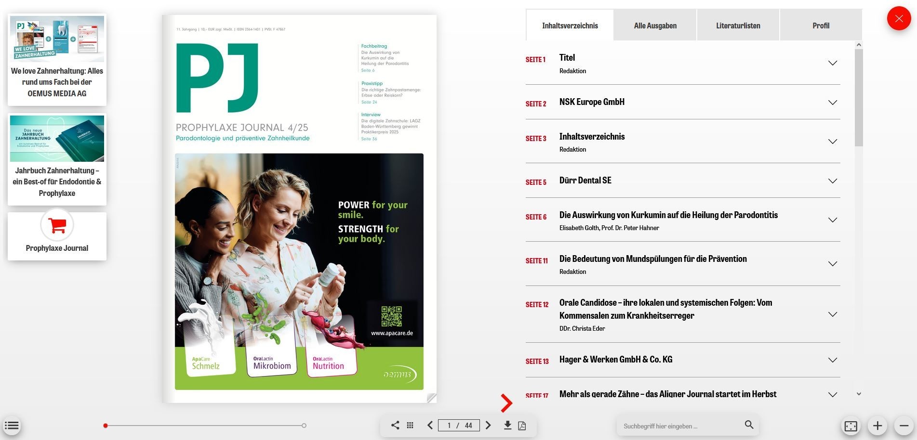The width and height of the screenshot is (917, 440).
Task: Open the Profil tab
Action: coord(821,26)
